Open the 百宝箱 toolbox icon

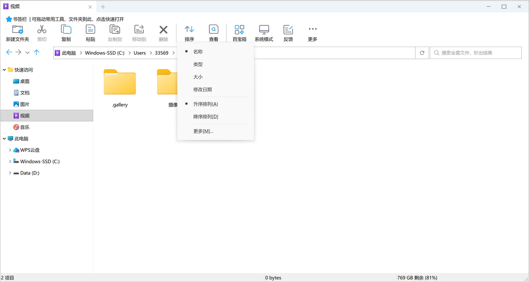(x=239, y=30)
